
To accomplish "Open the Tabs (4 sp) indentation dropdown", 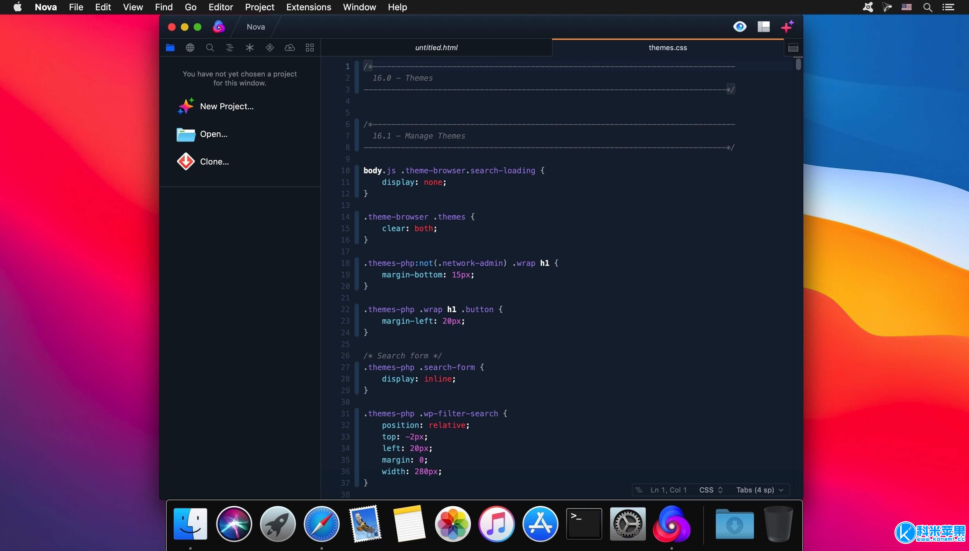I will point(760,490).
